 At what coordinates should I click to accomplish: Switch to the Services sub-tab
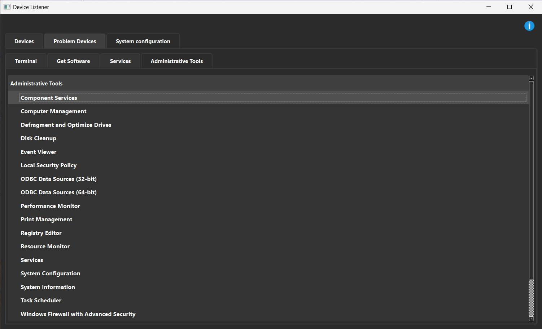point(120,61)
